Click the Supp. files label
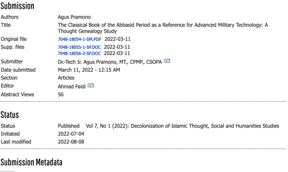 [x=13, y=47]
